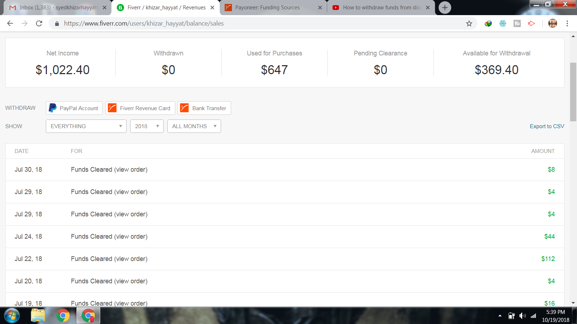Expand the ALL MONTHS dropdown
Image resolution: width=577 pixels, height=324 pixels.
point(194,126)
